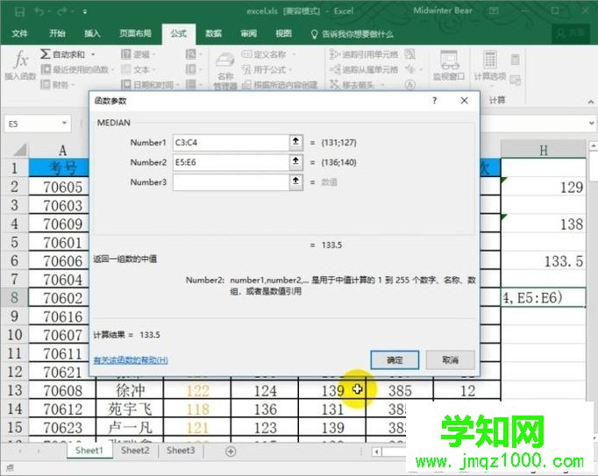Switch to the View (视图) tab
Viewport: 598px width, 476px height.
click(x=283, y=33)
